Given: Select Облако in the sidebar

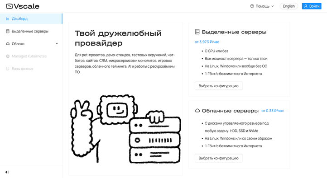Looking at the screenshot, I should (31, 44).
